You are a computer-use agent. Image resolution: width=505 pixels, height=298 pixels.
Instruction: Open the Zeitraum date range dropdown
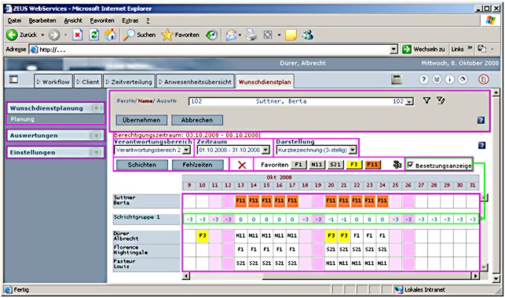(x=265, y=150)
